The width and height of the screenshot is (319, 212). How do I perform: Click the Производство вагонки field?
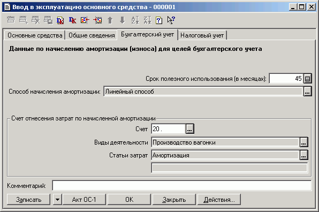point(225,142)
